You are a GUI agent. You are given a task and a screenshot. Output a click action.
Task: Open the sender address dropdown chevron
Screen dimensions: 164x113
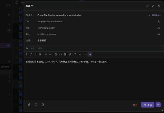tap(150, 15)
